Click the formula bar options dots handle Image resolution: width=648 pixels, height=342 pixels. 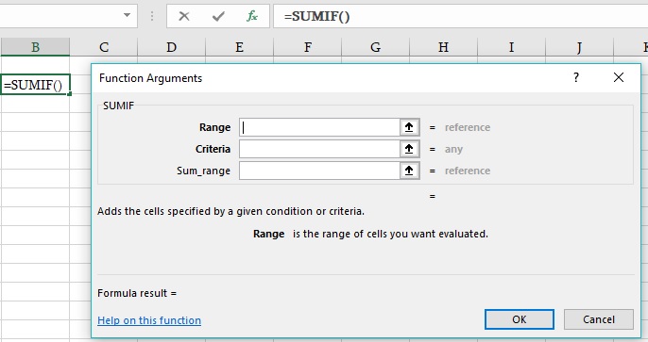pyautogui.click(x=152, y=16)
